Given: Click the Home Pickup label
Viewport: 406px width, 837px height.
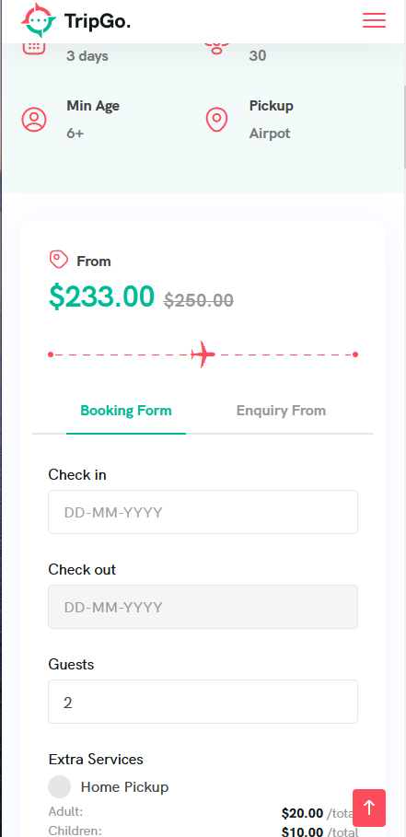Looking at the screenshot, I should (x=125, y=787).
